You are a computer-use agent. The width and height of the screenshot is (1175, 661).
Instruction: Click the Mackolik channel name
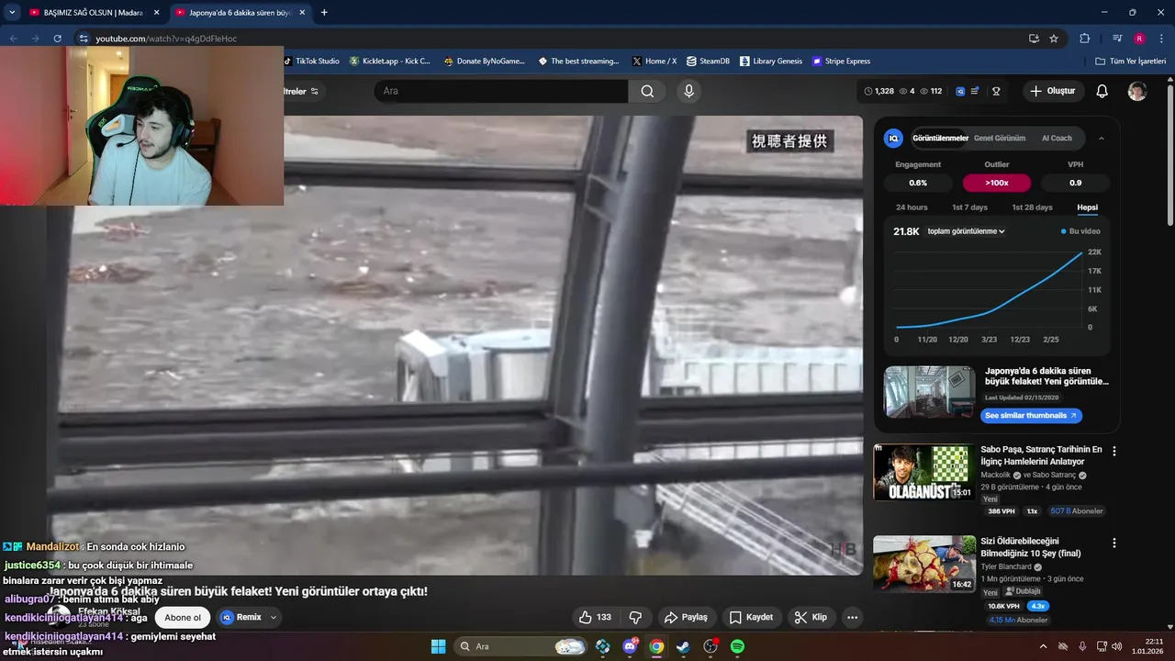point(995,475)
